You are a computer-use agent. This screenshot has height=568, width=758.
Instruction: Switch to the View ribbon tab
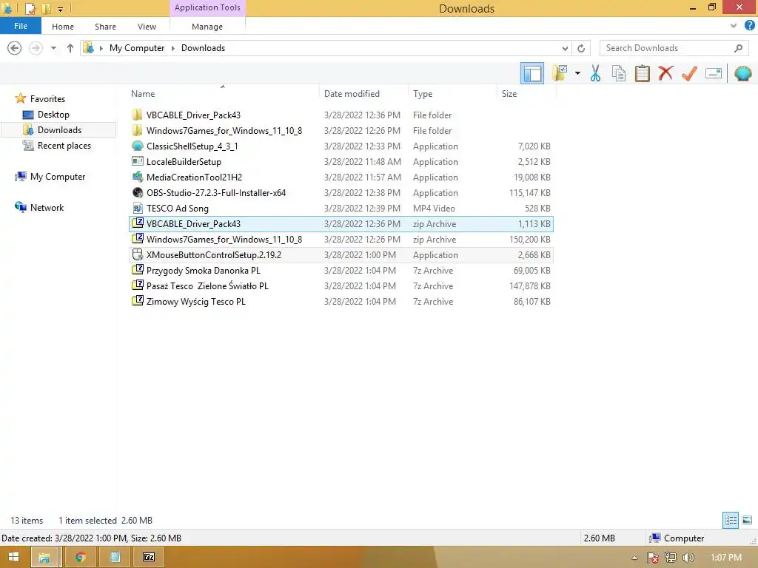tap(147, 27)
